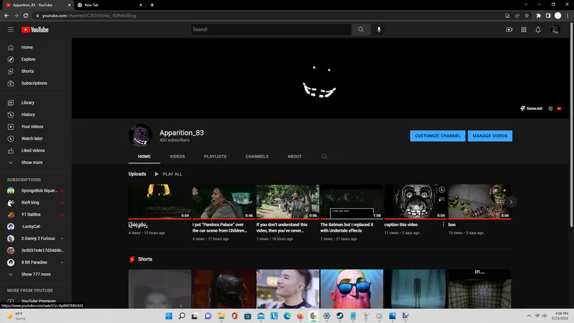Open the weather widget on taskbar
Image resolution: width=574 pixels, height=323 pixels.
point(16,316)
